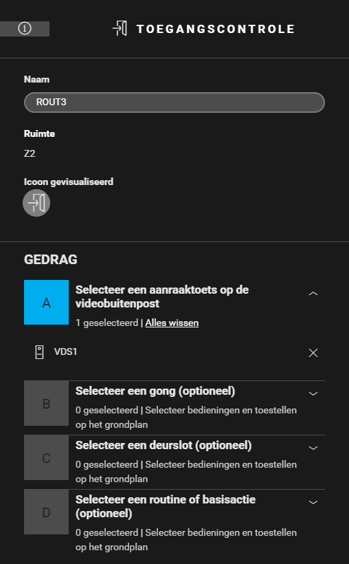Open the Selecteer een gong (optioneel) heading
349x564 pixels.
coord(155,391)
